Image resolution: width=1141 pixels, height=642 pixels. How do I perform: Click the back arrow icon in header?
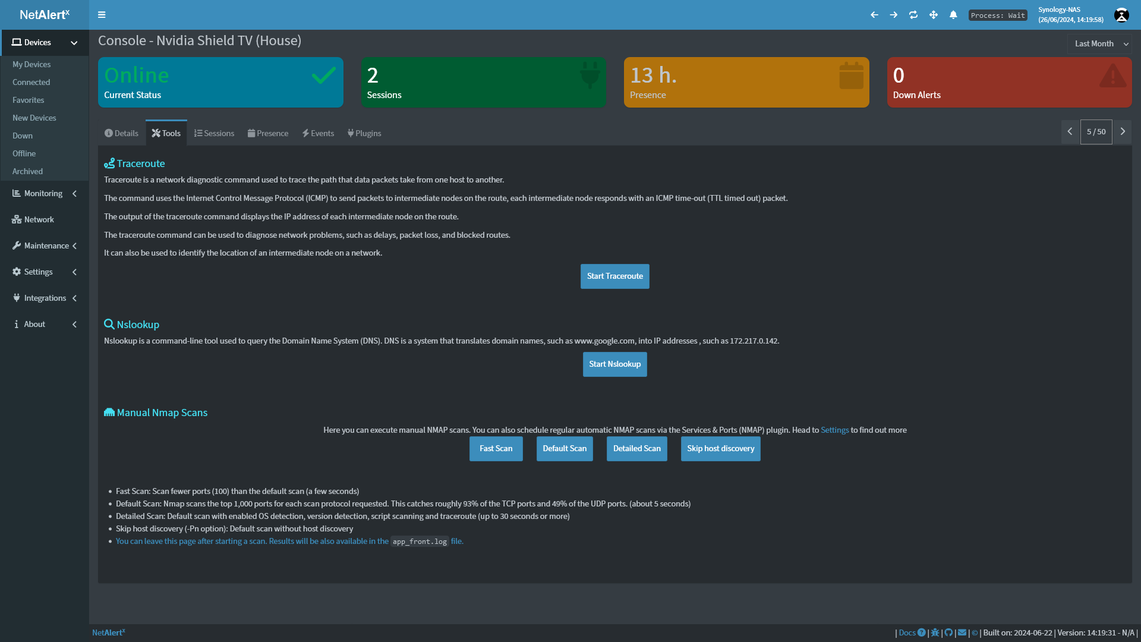[874, 15]
